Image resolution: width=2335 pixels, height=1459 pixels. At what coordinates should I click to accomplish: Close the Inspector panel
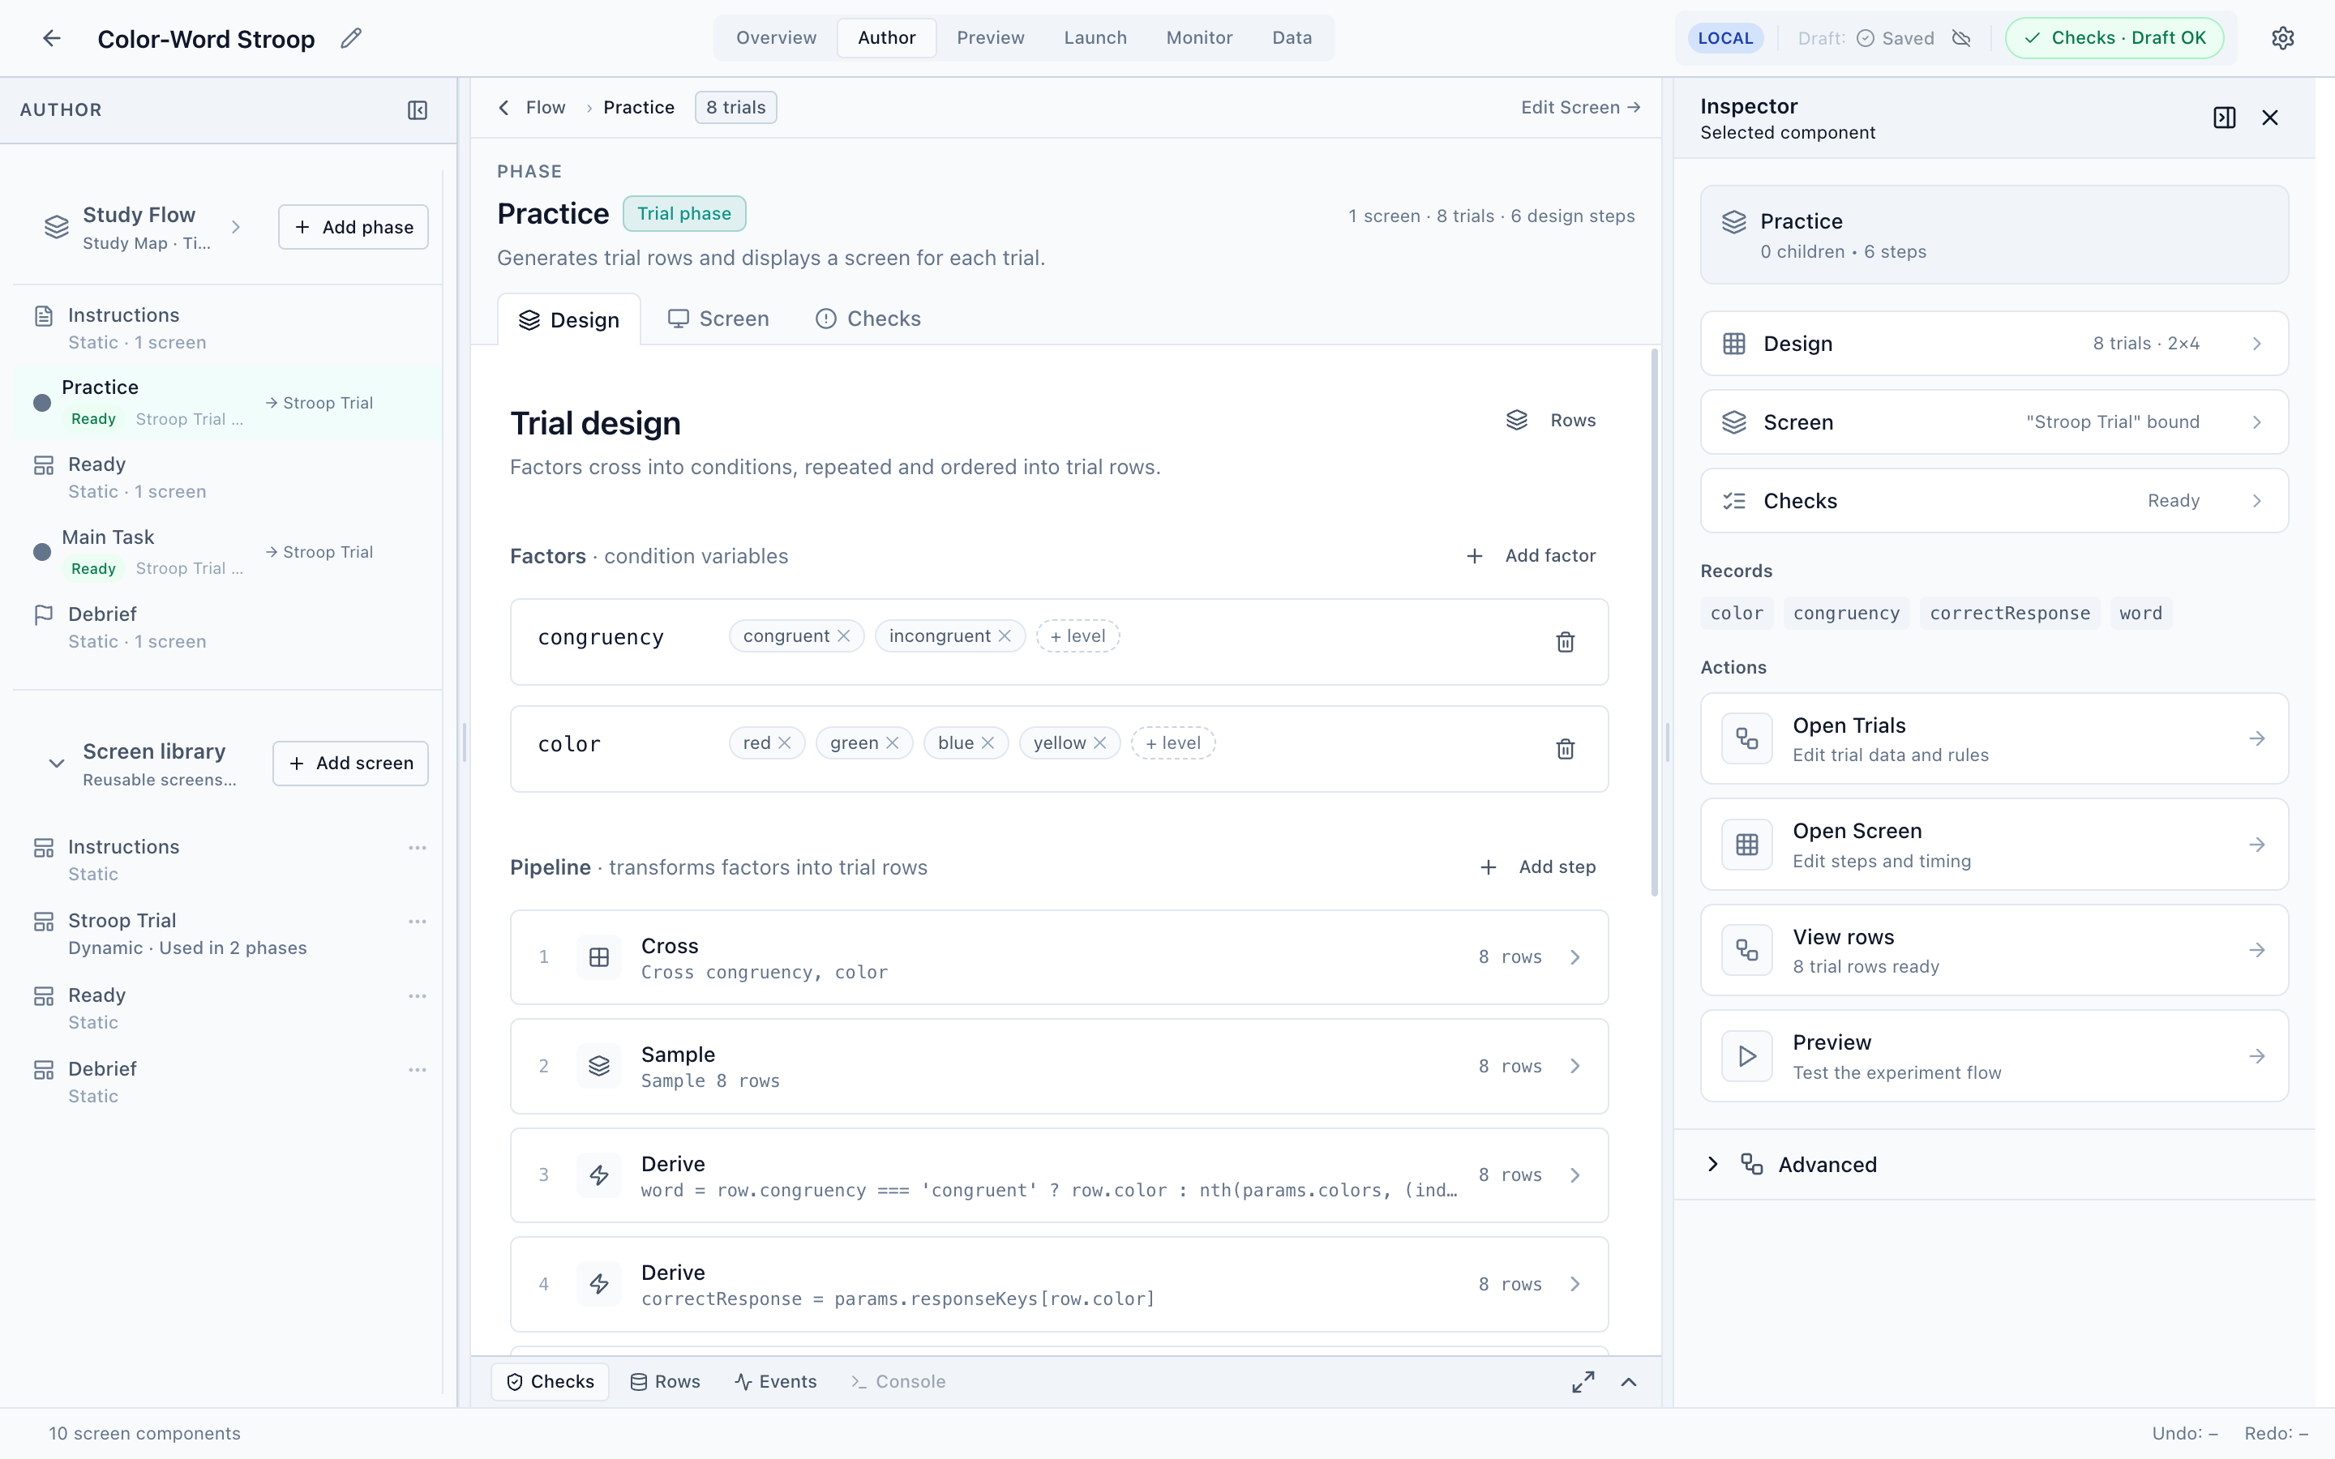coord(2269,118)
